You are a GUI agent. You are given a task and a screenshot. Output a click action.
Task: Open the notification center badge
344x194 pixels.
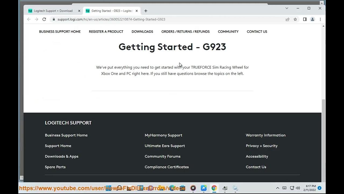320,188
